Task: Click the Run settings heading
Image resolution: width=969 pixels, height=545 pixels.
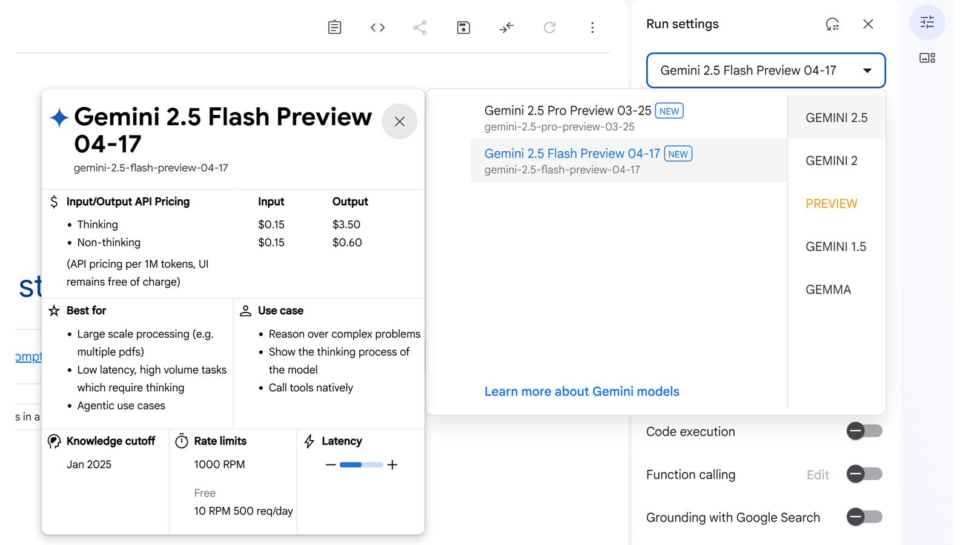Action: pos(683,24)
